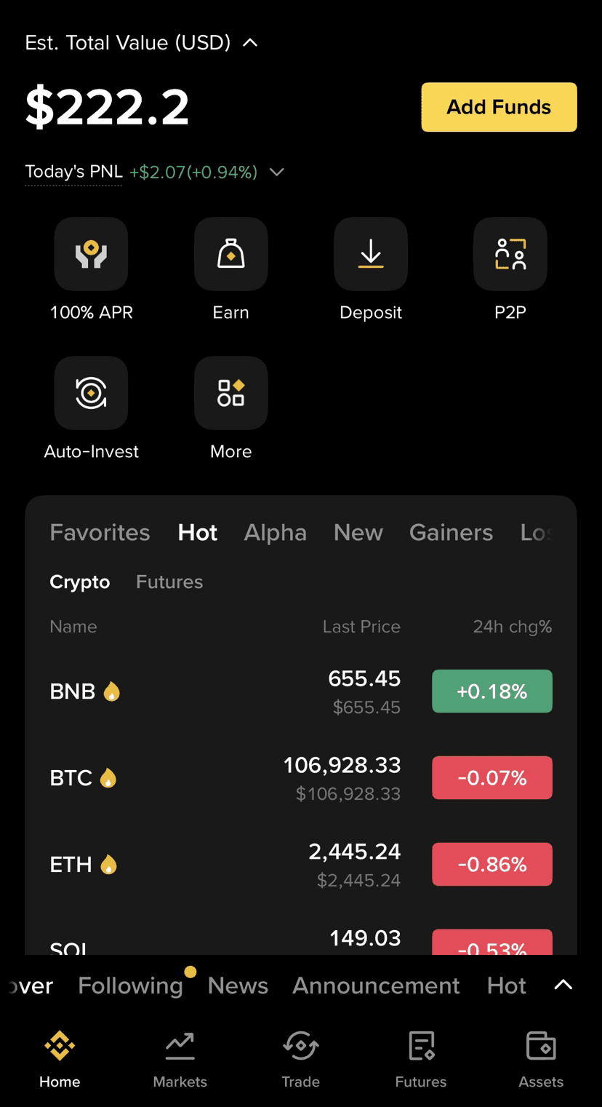Screen dimensions: 602x1107
Task: Select the Alpha market tab
Action: point(275,533)
